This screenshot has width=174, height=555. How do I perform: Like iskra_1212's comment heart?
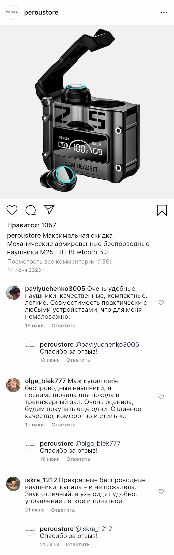click(161, 492)
